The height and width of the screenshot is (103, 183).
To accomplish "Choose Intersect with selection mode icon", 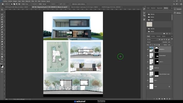I will pyautogui.click(x=19, y=4).
